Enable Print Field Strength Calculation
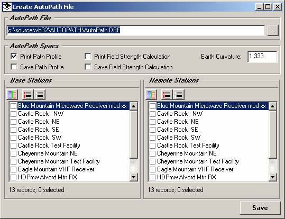 coord(88,57)
